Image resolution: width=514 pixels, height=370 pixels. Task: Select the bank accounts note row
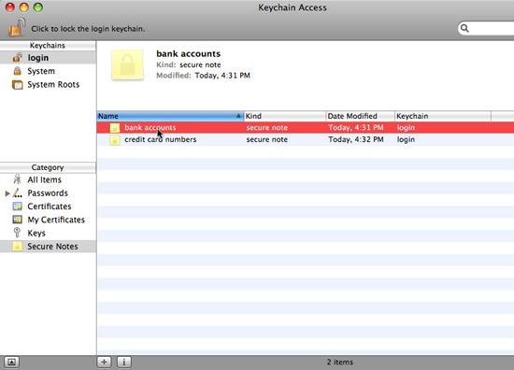pyautogui.click(x=306, y=127)
